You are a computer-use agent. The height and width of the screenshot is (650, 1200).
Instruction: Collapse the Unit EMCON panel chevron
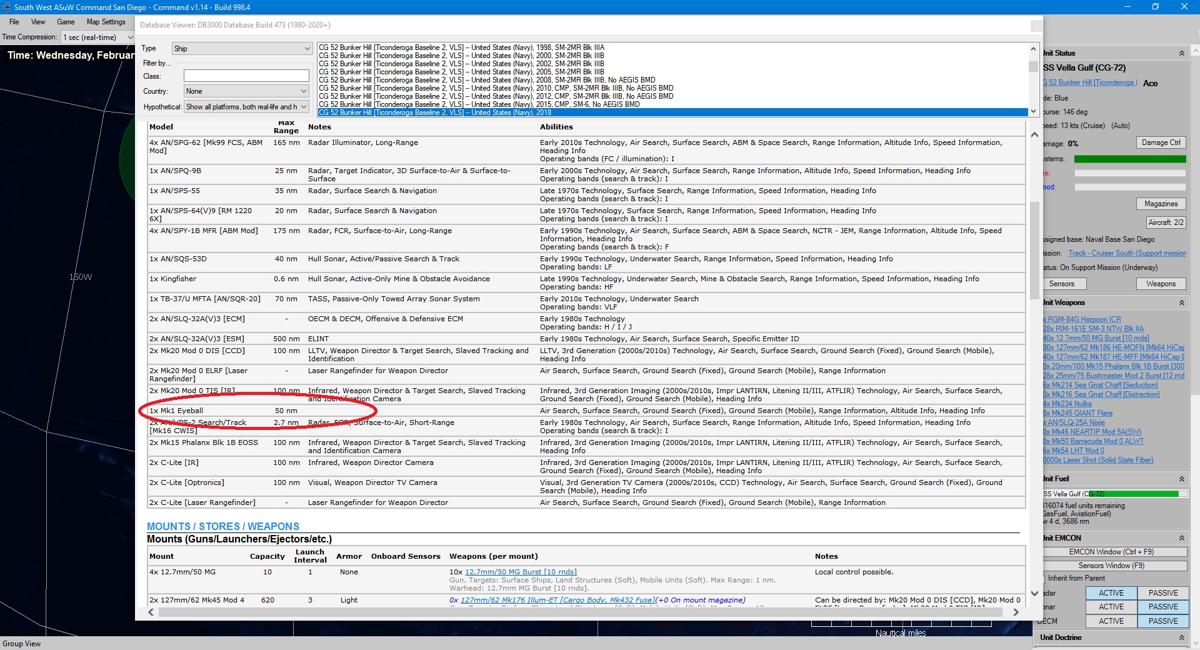tap(1181, 538)
